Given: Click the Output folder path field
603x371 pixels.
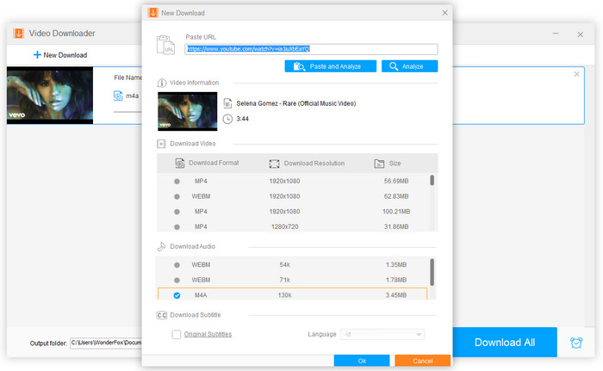Looking at the screenshot, I should coord(106,343).
